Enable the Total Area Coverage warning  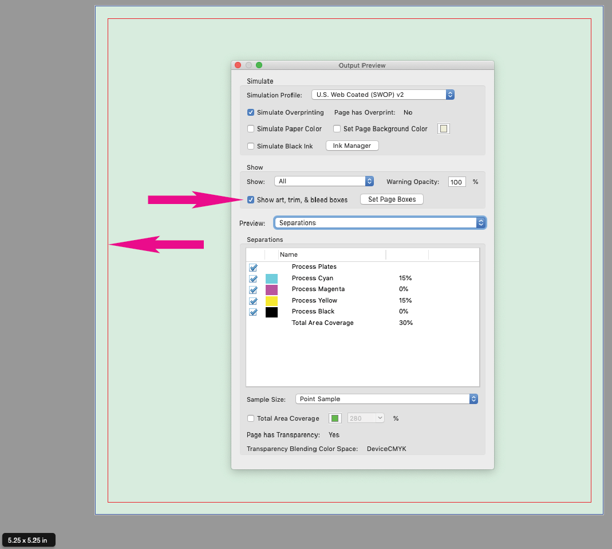[x=250, y=418]
